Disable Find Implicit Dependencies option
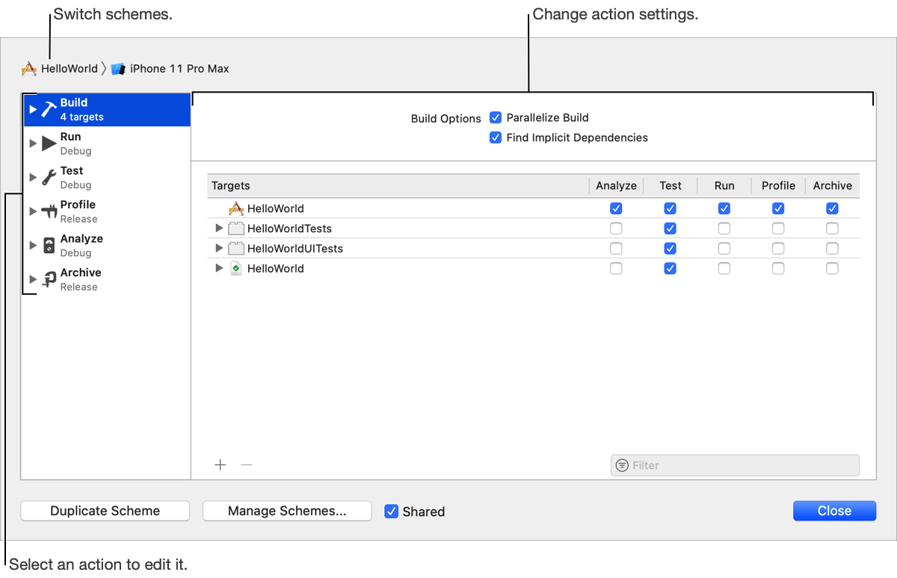The image size is (897, 578). tap(496, 137)
